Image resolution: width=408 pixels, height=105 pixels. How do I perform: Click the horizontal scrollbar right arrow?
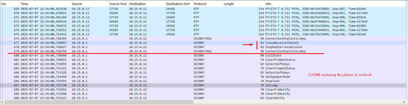(405, 102)
